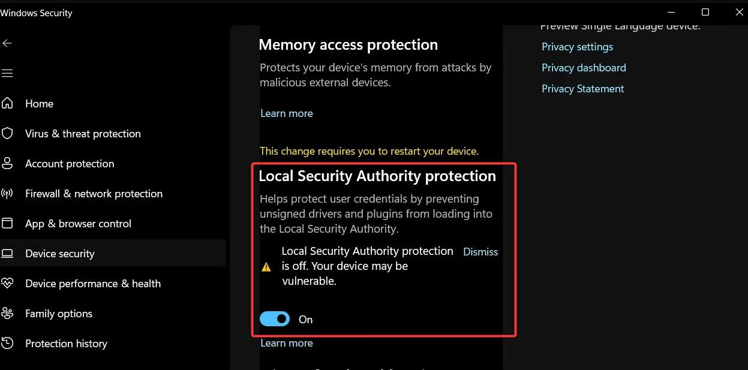This screenshot has height=370, width=748.
Task: Click the Family options people icon
Action: tap(7, 313)
